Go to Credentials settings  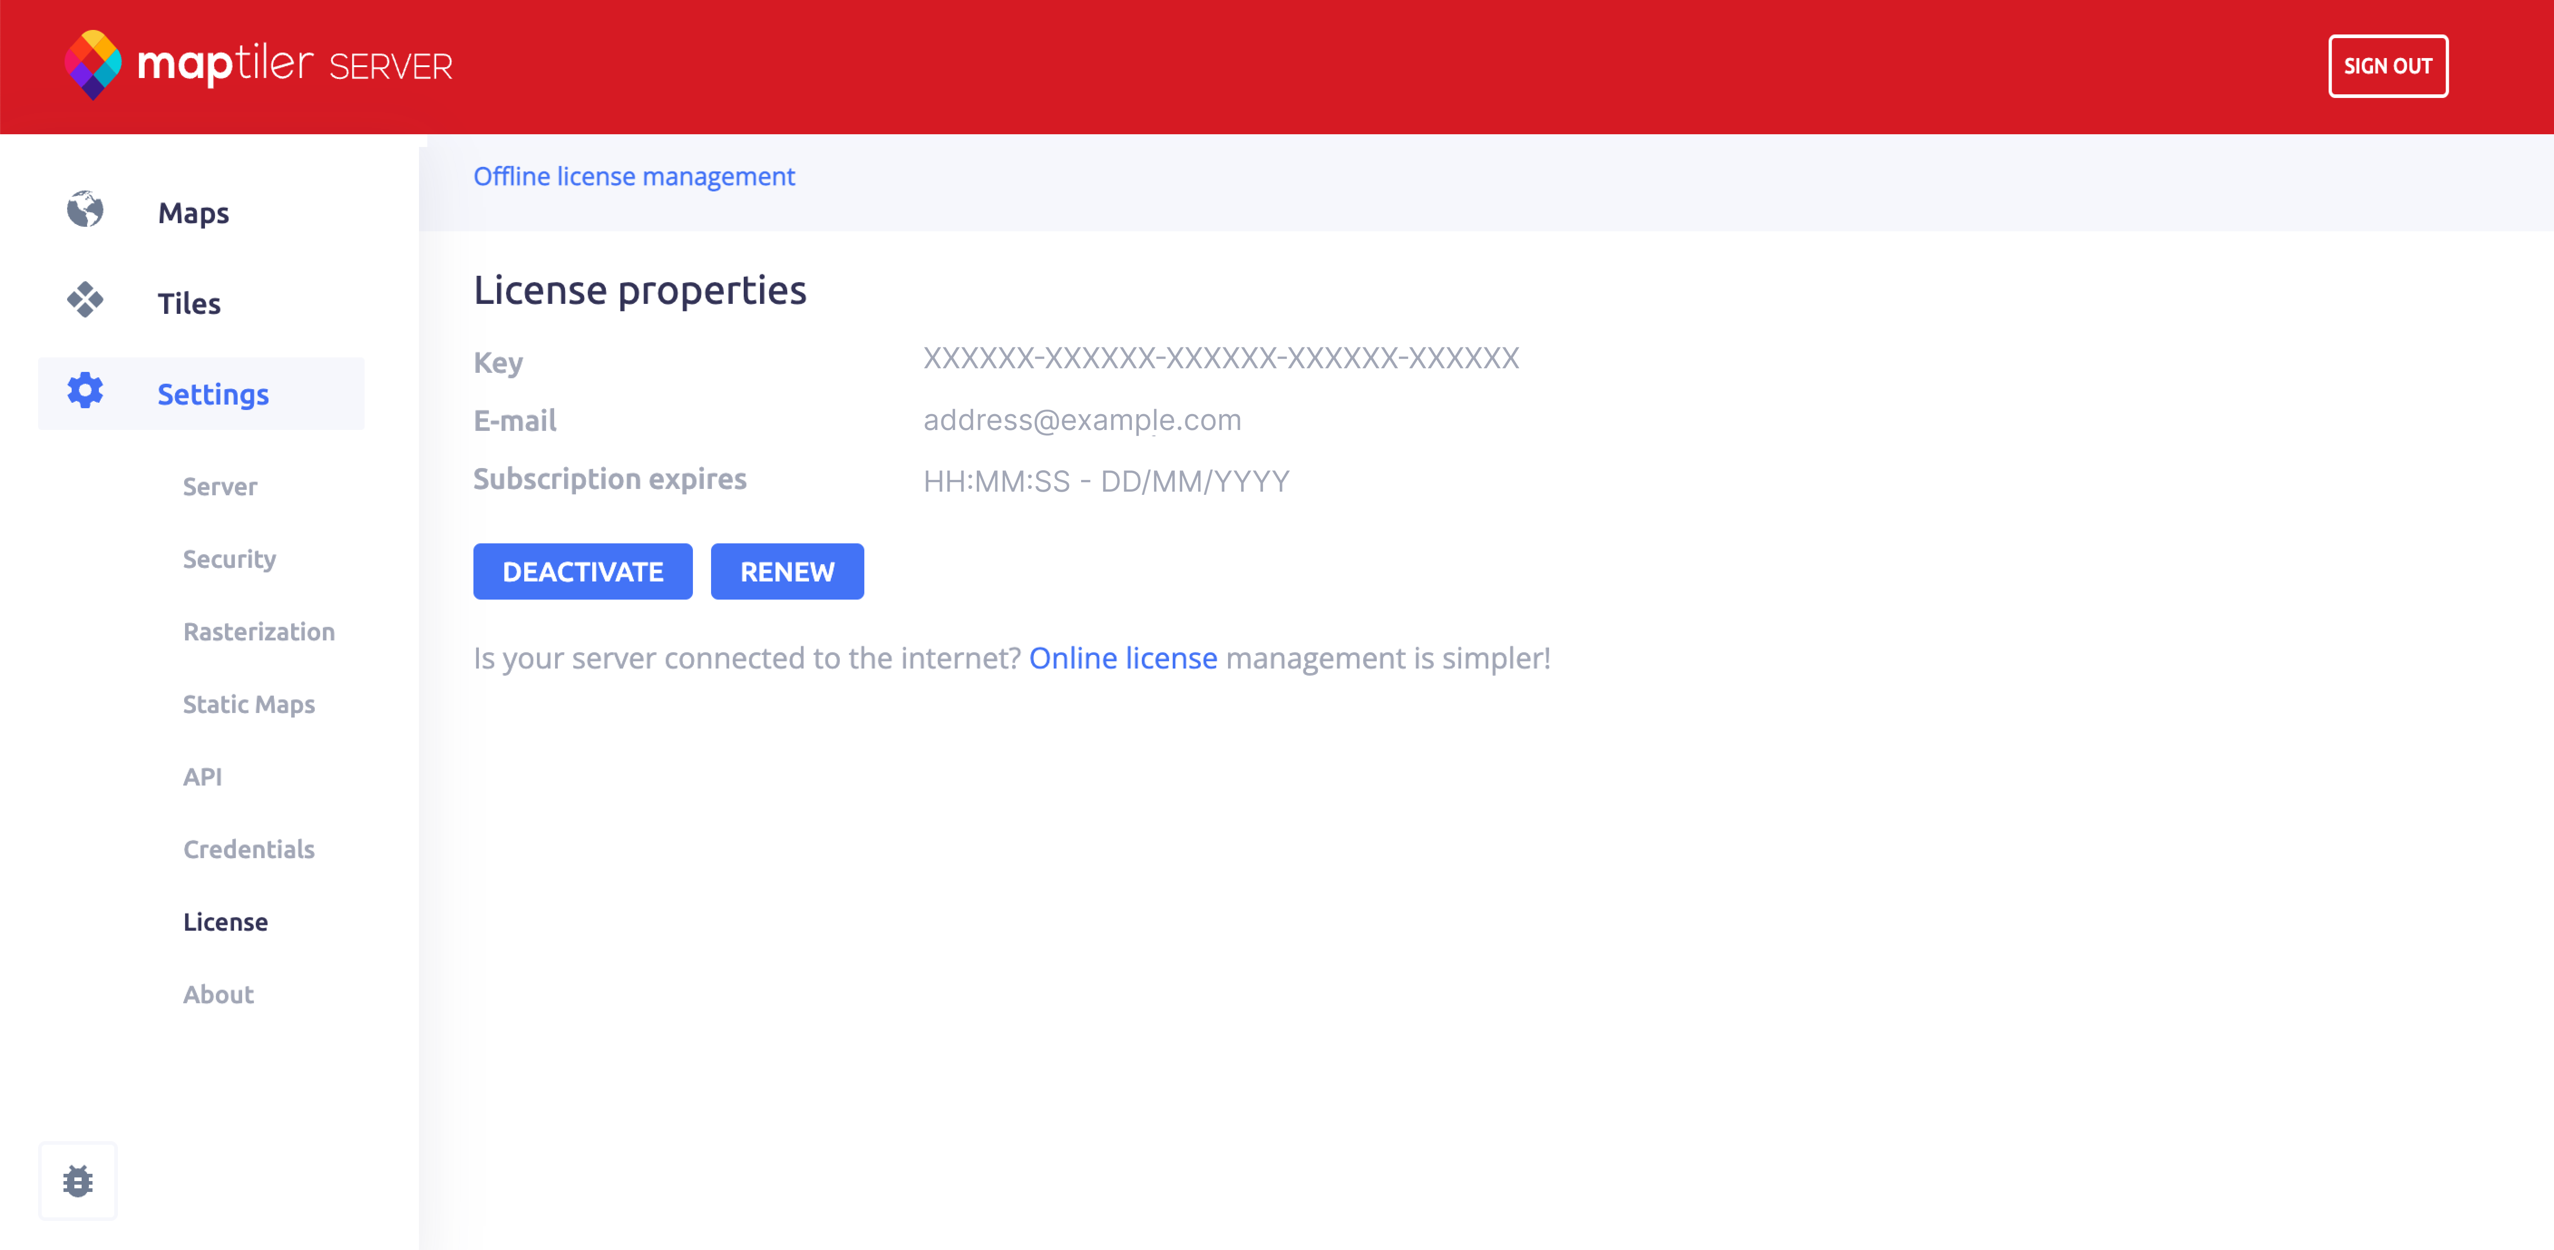[249, 850]
